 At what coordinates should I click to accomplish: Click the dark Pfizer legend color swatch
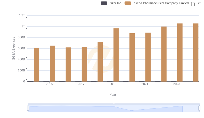[x=104, y=3]
